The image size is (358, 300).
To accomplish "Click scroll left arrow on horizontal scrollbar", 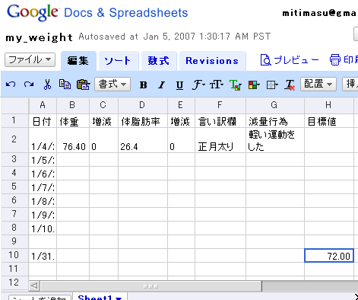I will [x=34, y=286].
